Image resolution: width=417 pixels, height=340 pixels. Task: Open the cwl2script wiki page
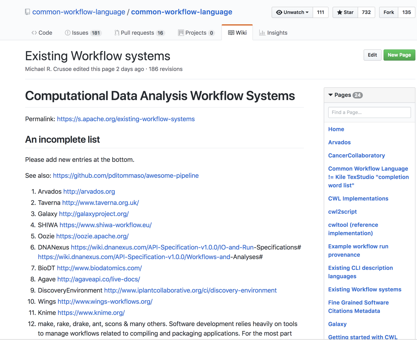[342, 212]
